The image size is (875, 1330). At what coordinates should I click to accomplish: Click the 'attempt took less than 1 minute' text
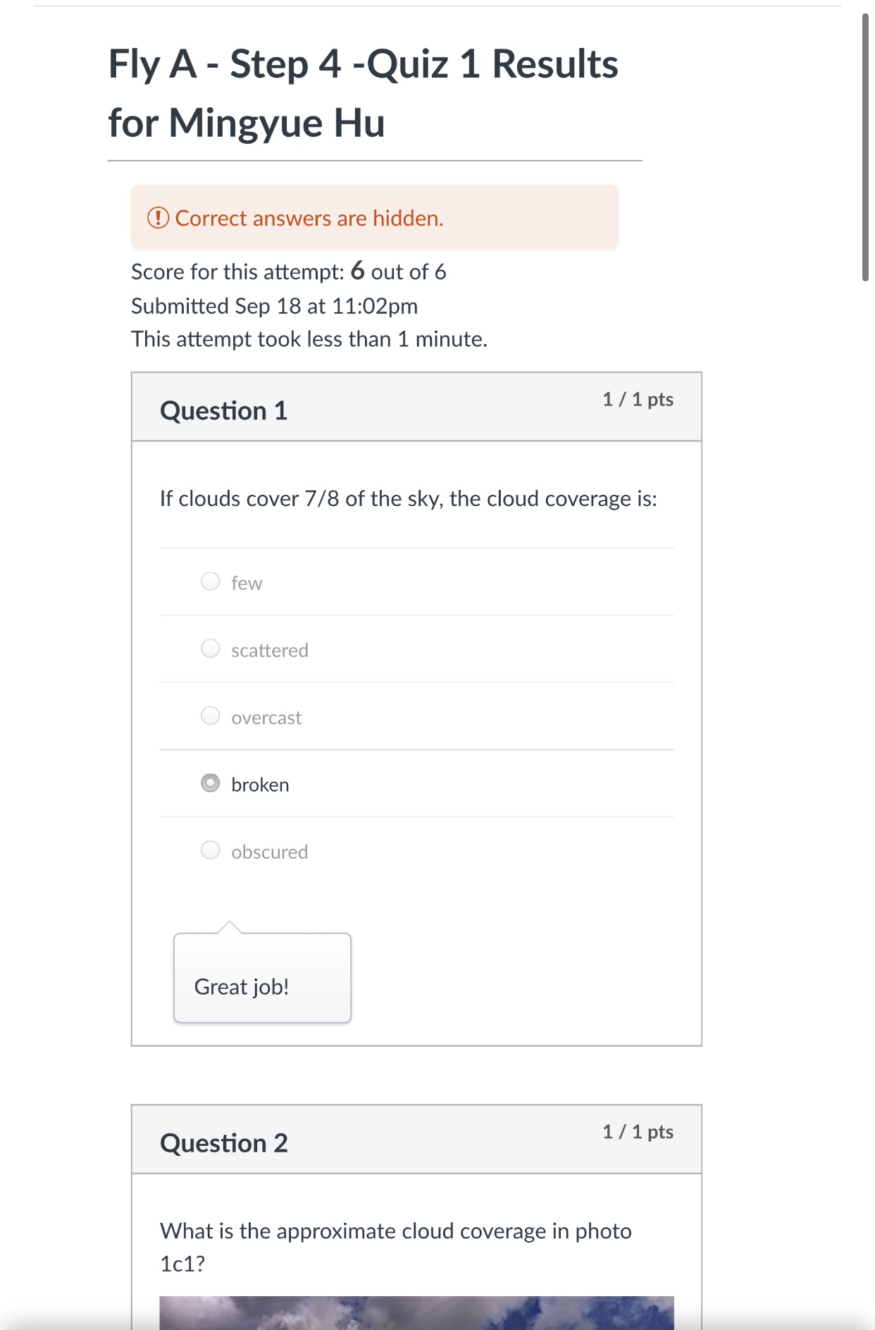[309, 339]
